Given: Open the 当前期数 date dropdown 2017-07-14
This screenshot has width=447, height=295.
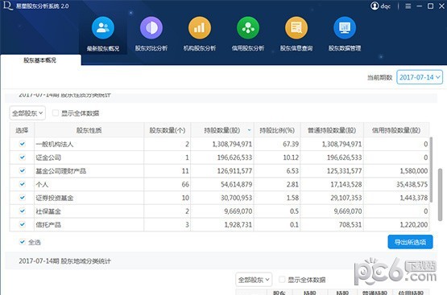Looking at the screenshot, I should [420, 77].
